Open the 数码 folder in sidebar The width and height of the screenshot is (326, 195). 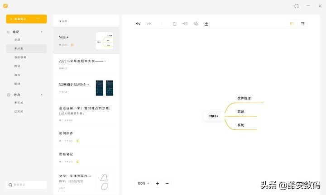click(x=17, y=66)
